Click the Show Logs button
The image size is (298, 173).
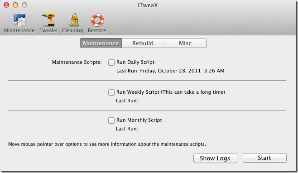point(215,158)
